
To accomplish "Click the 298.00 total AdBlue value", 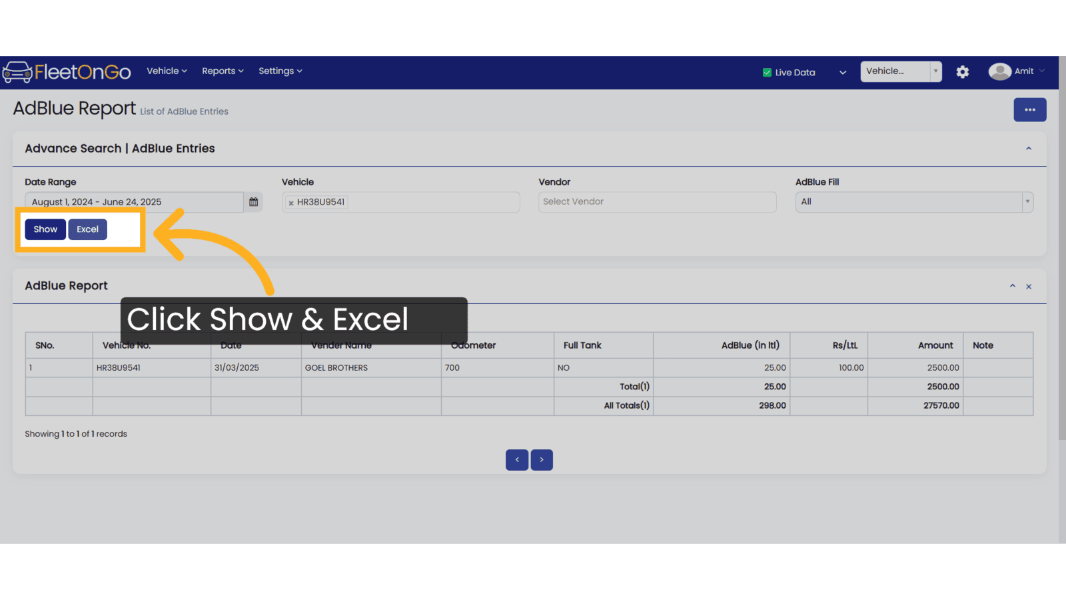I will (x=772, y=406).
